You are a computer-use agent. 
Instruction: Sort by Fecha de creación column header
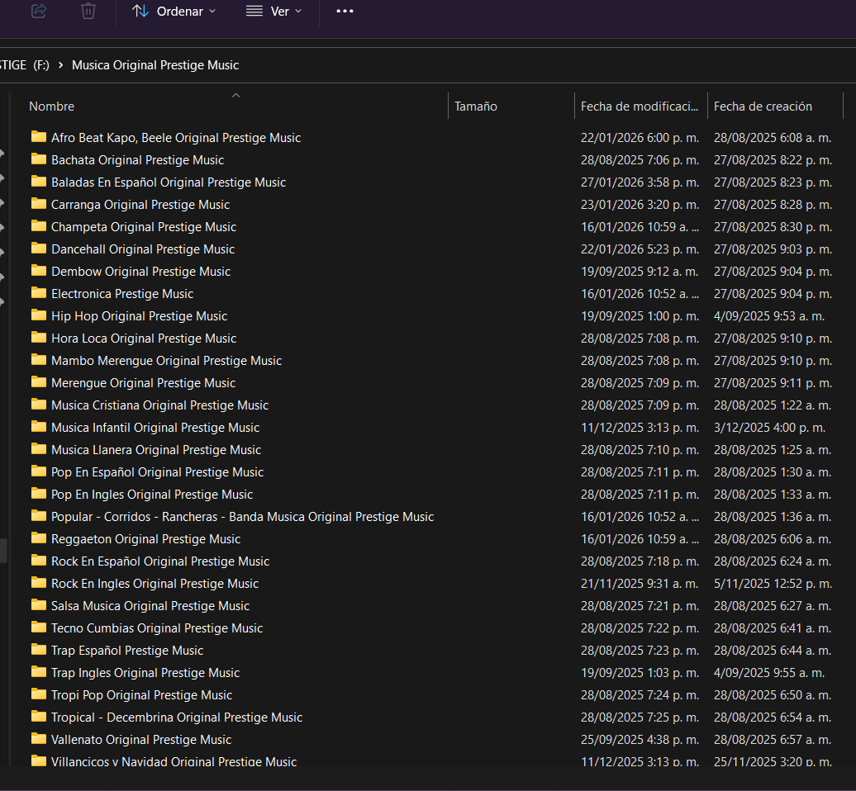(763, 107)
